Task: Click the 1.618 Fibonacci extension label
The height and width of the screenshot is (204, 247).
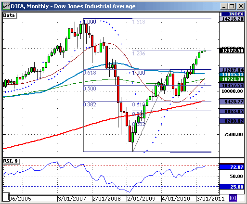Action: pos(139,22)
